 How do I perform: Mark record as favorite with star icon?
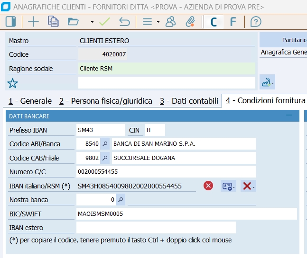(x=12, y=83)
